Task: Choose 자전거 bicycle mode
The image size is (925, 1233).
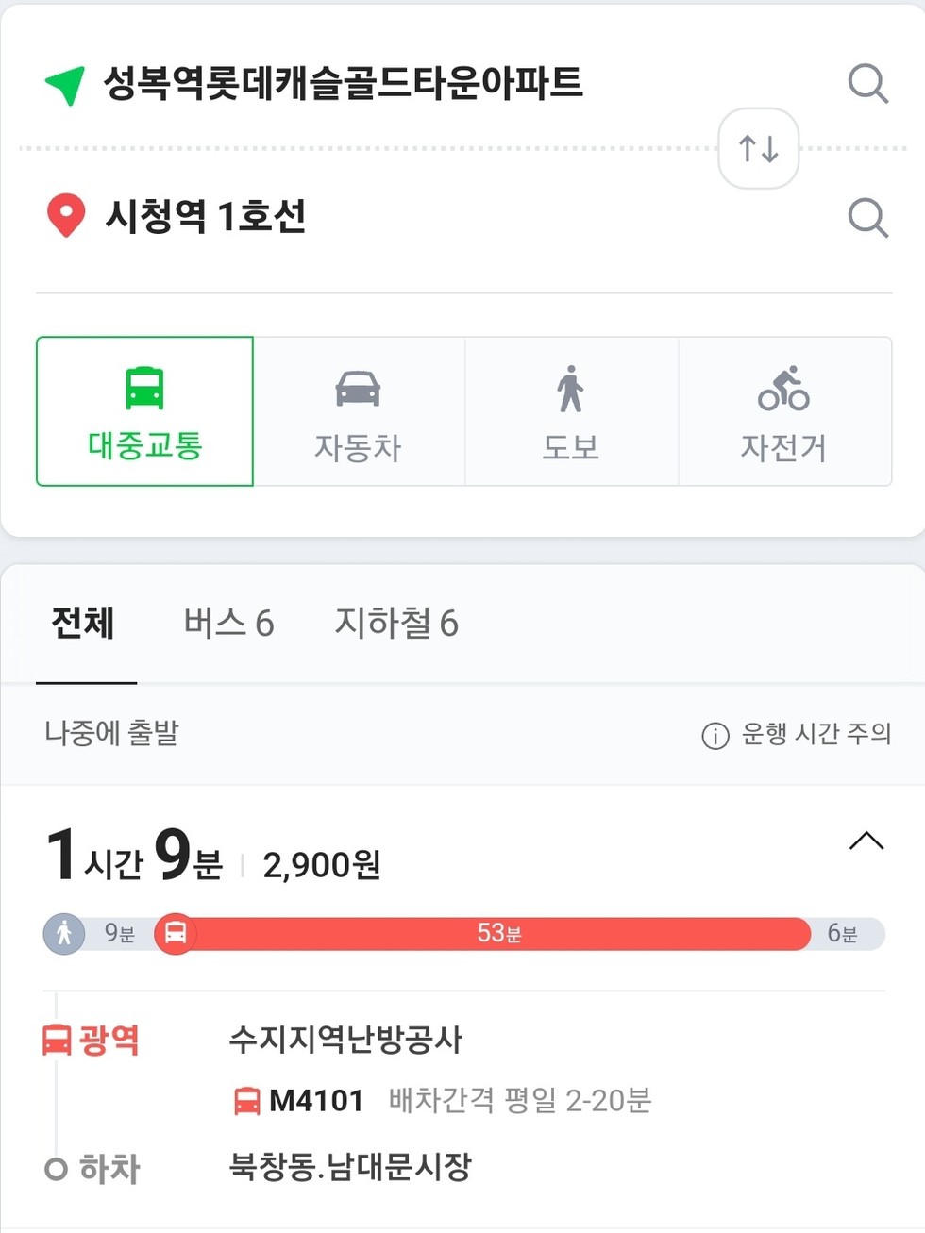Action: click(x=784, y=411)
